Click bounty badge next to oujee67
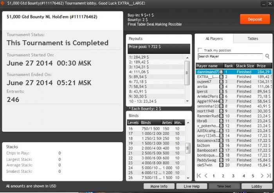 click(x=221, y=82)
